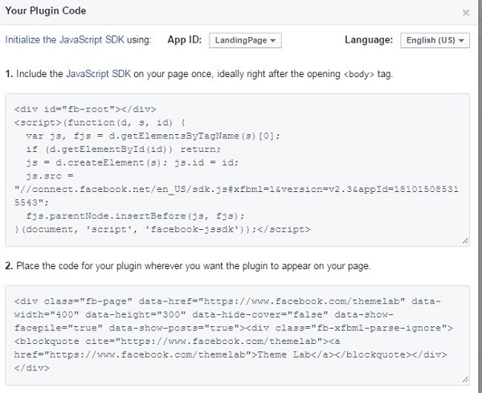Click the Language: label

coord(369,39)
